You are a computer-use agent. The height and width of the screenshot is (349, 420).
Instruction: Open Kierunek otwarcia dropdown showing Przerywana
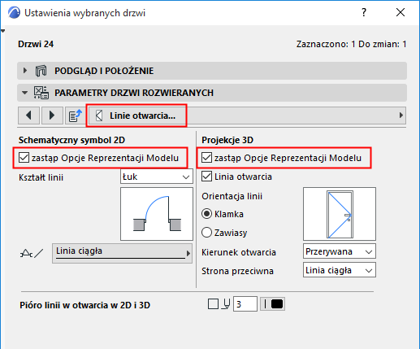pyautogui.click(x=340, y=251)
